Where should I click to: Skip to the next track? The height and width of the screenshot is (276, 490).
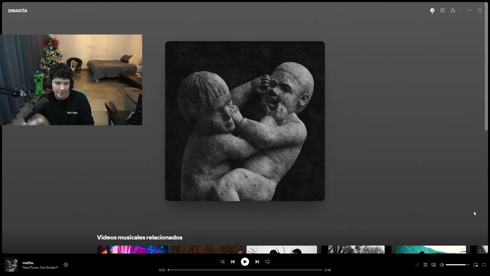257,262
